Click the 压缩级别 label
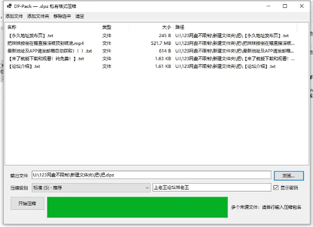Screen dimensions: 313x227 click(x=19, y=188)
